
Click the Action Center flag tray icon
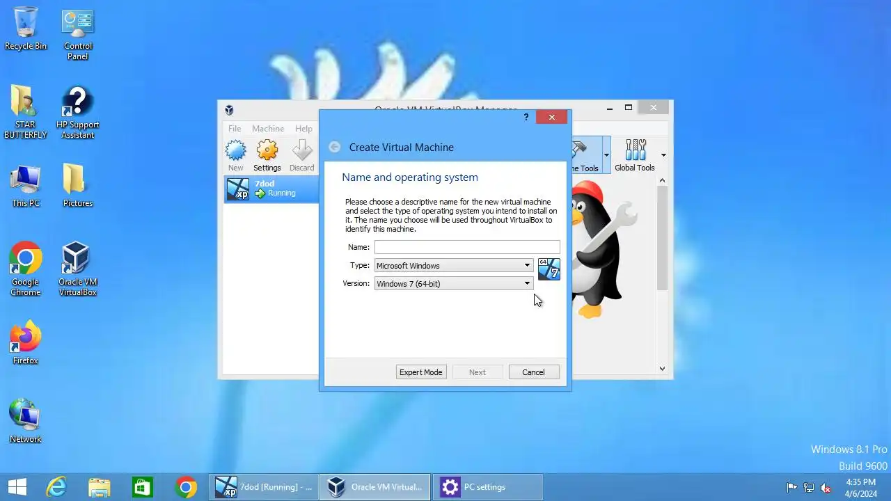pyautogui.click(x=791, y=488)
